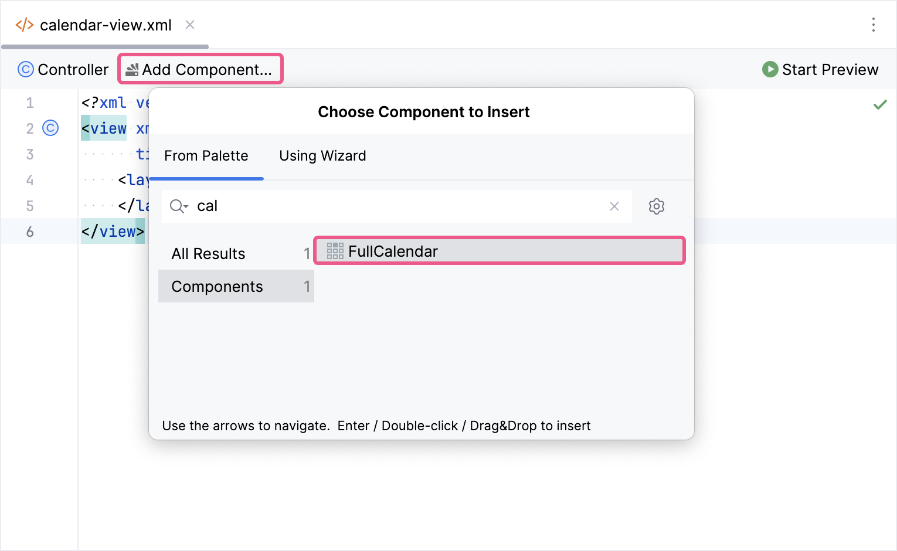Click the Add Component button
This screenshot has width=897, height=551.
(x=201, y=69)
